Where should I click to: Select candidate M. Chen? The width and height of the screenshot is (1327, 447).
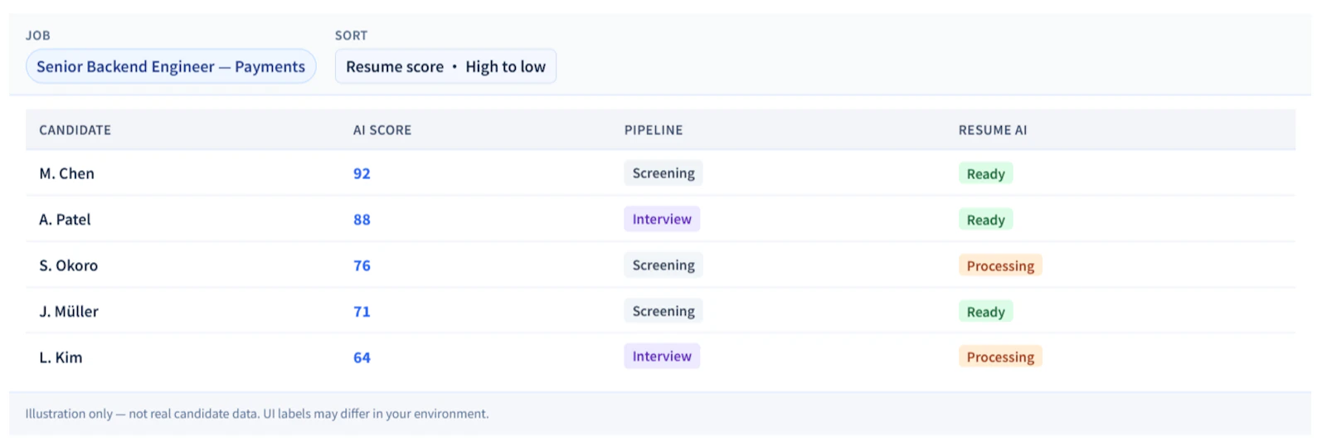click(x=66, y=173)
